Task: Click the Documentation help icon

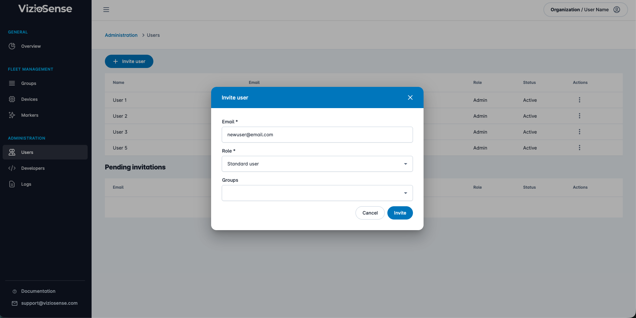Action: (15, 291)
